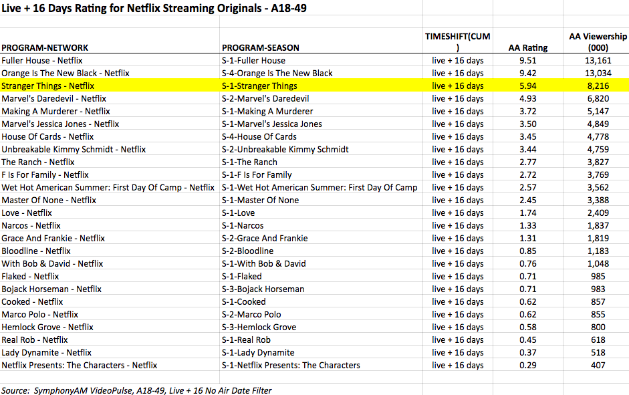
Task: Click the TIMESHIFT(CUM) header cell
Action: [458, 41]
